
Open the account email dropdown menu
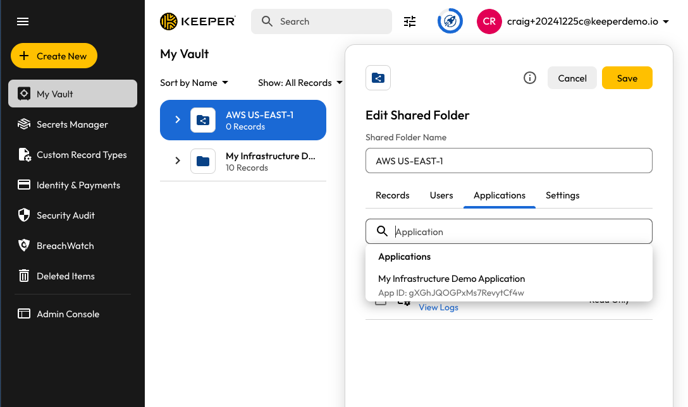point(587,21)
